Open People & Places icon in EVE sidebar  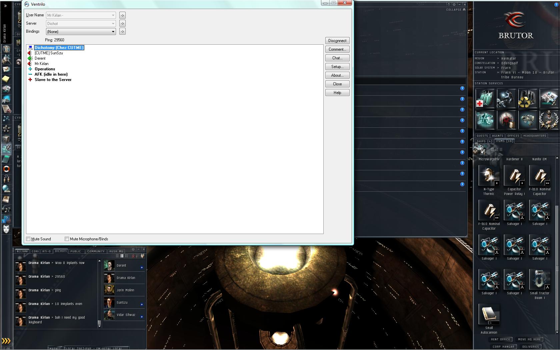[x=6, y=59]
